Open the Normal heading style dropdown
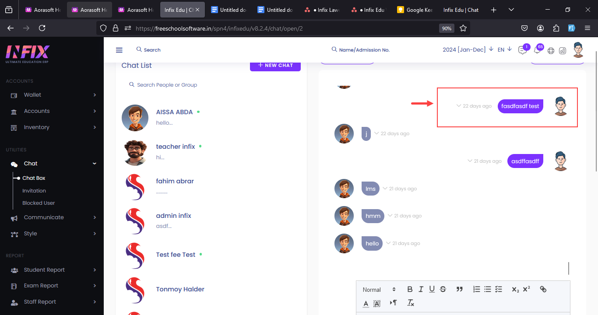598x315 pixels. coord(379,290)
